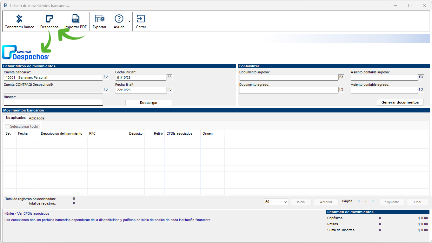Open the records per page dropdown
The height and width of the screenshot is (243, 432).
click(x=276, y=202)
